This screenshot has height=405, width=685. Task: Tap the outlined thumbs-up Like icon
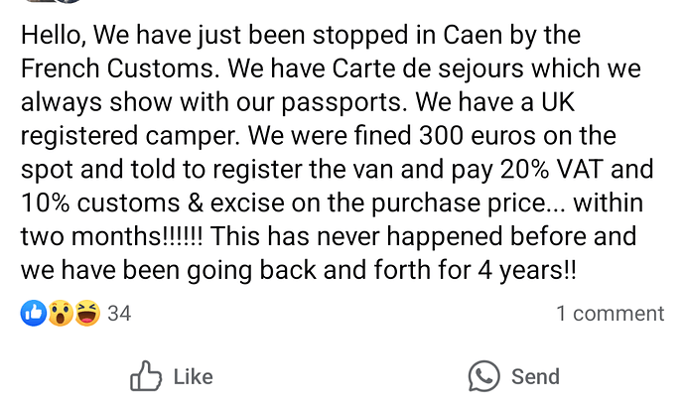(146, 376)
